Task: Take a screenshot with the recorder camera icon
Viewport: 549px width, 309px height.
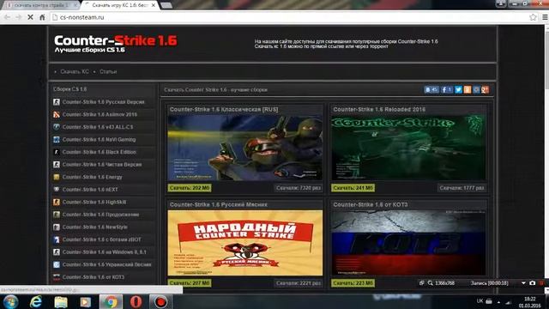Action: (532, 283)
